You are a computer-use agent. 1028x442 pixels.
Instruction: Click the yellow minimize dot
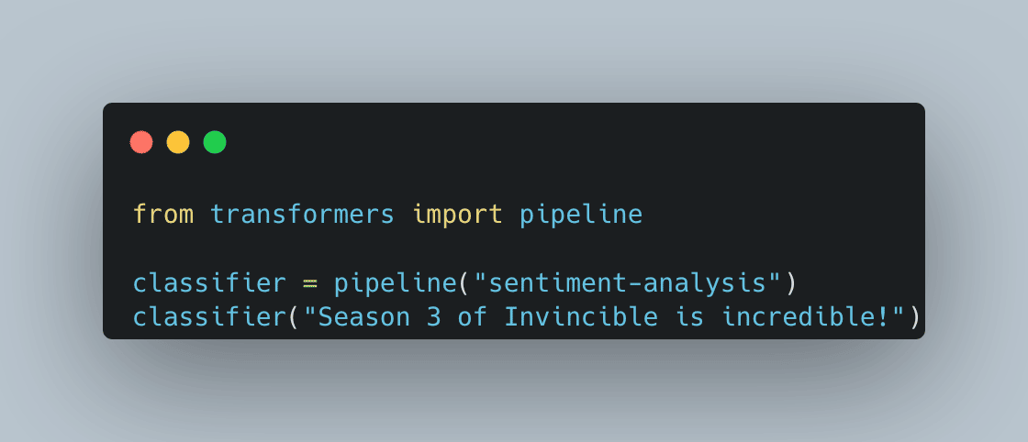(178, 142)
